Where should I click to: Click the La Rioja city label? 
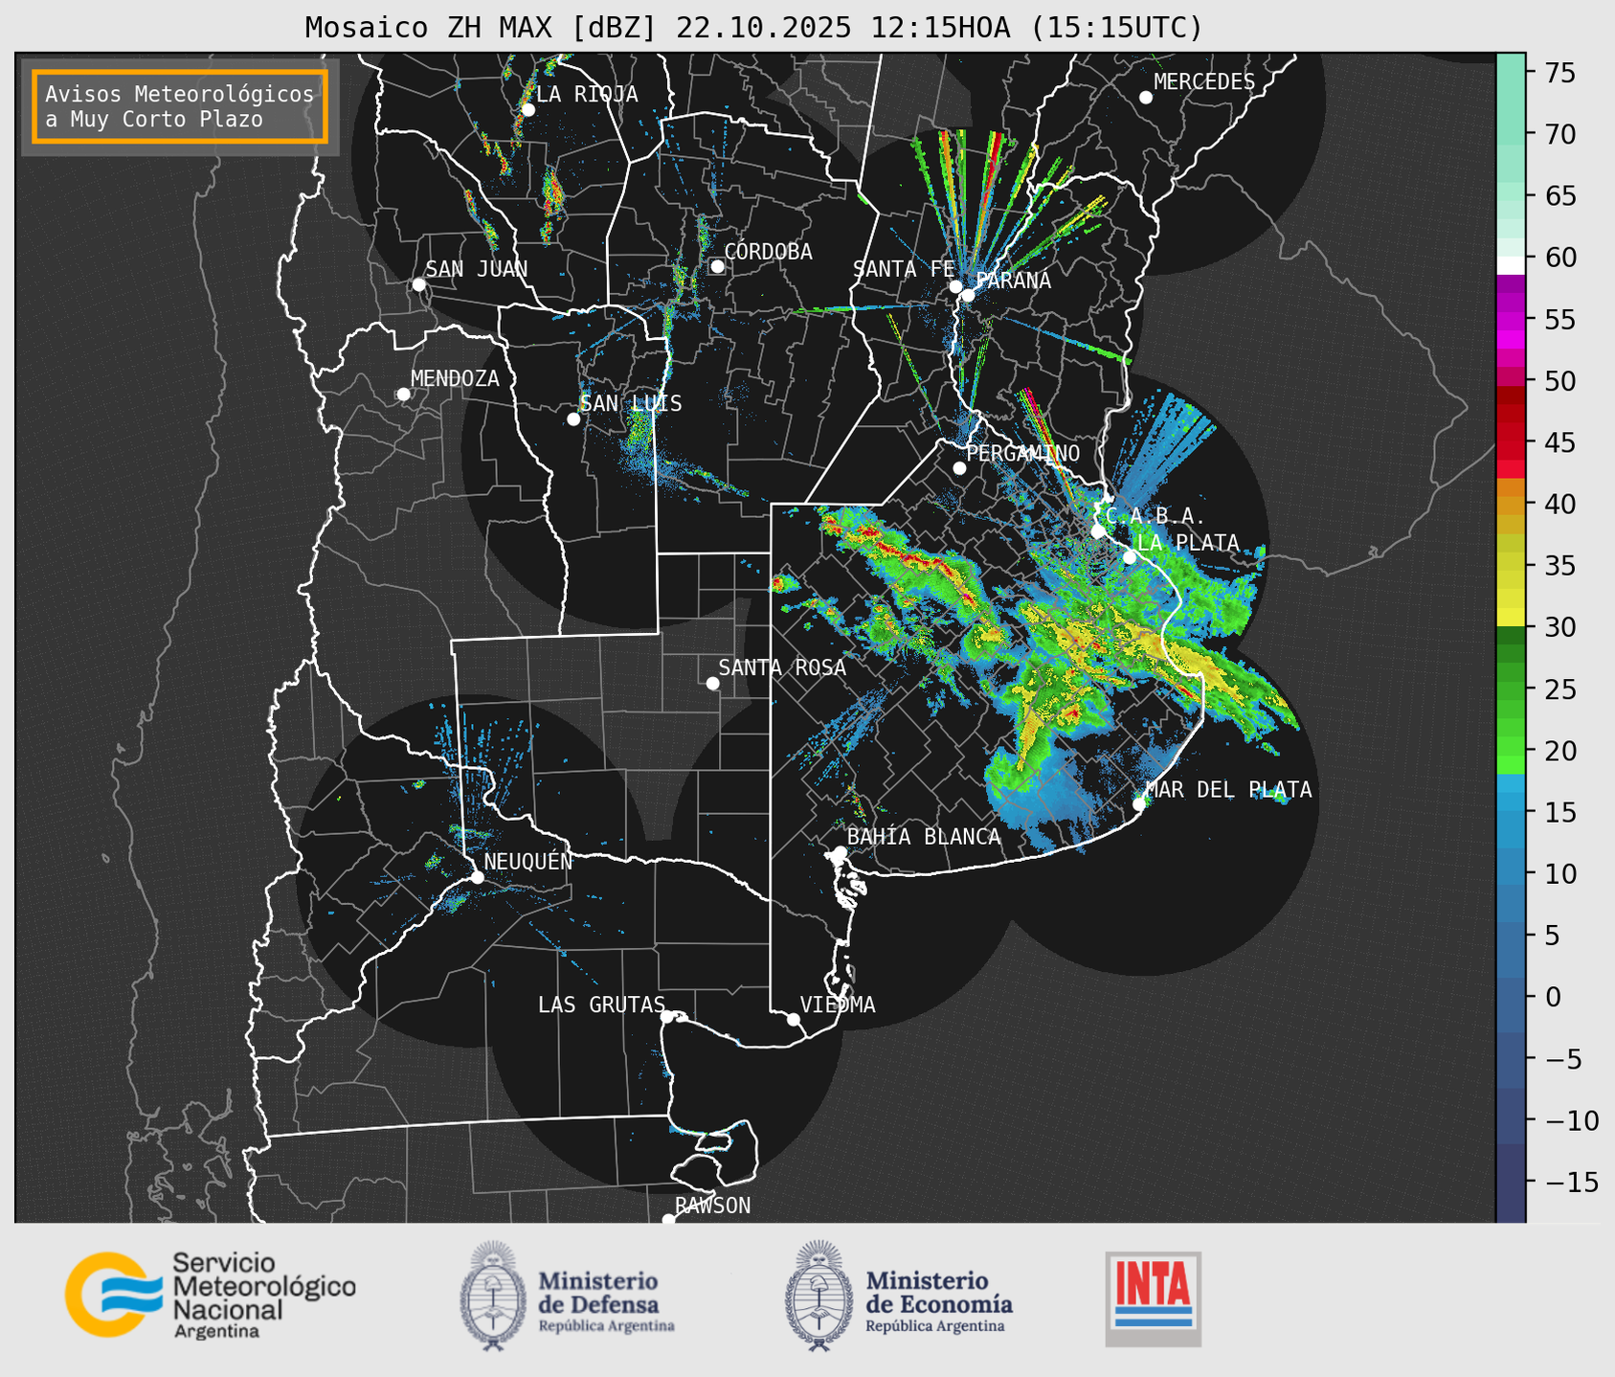586,94
